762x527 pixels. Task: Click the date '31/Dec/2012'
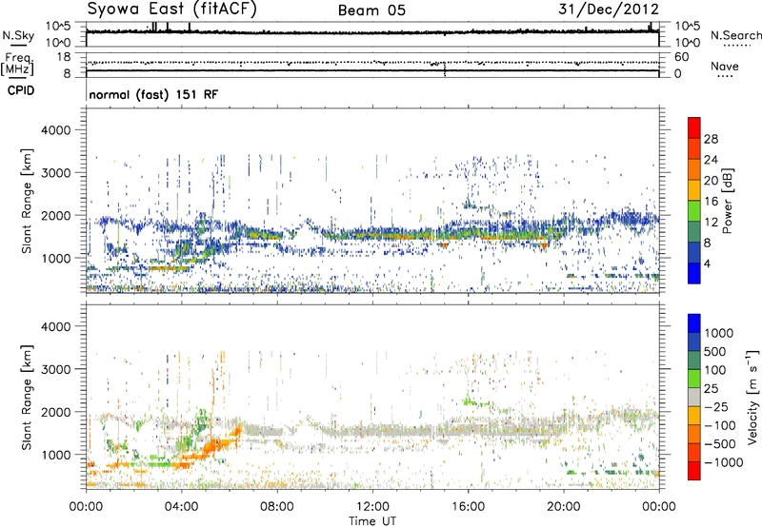pos(609,10)
